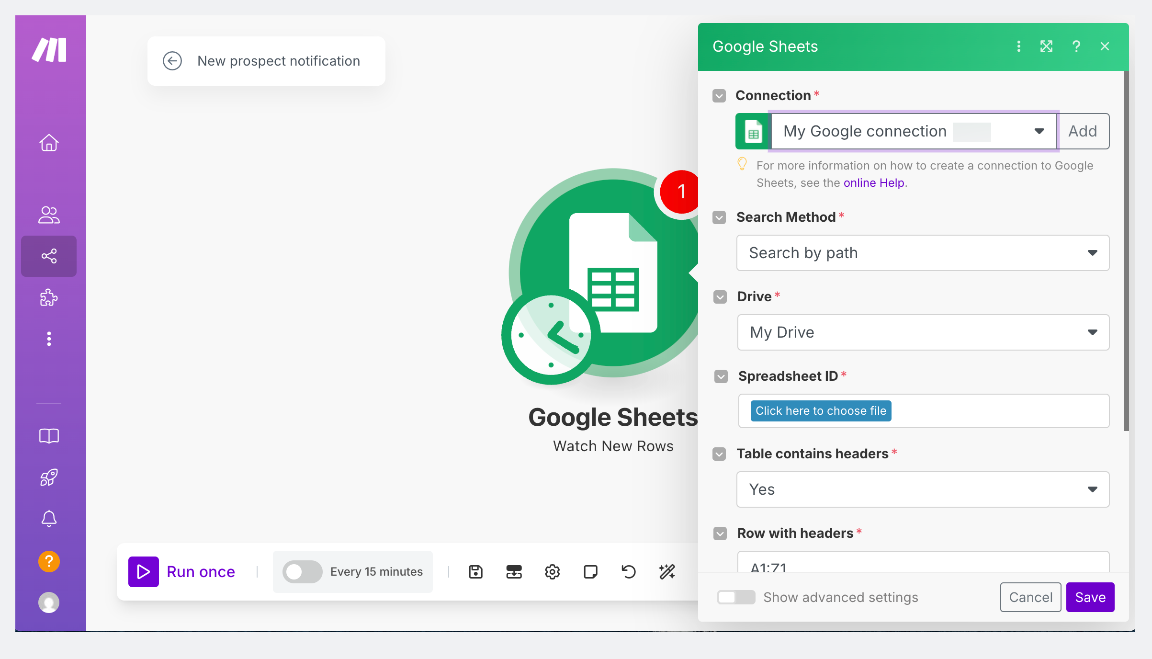Click the clock trigger icon on module
The height and width of the screenshot is (659, 1152).
coord(551,335)
